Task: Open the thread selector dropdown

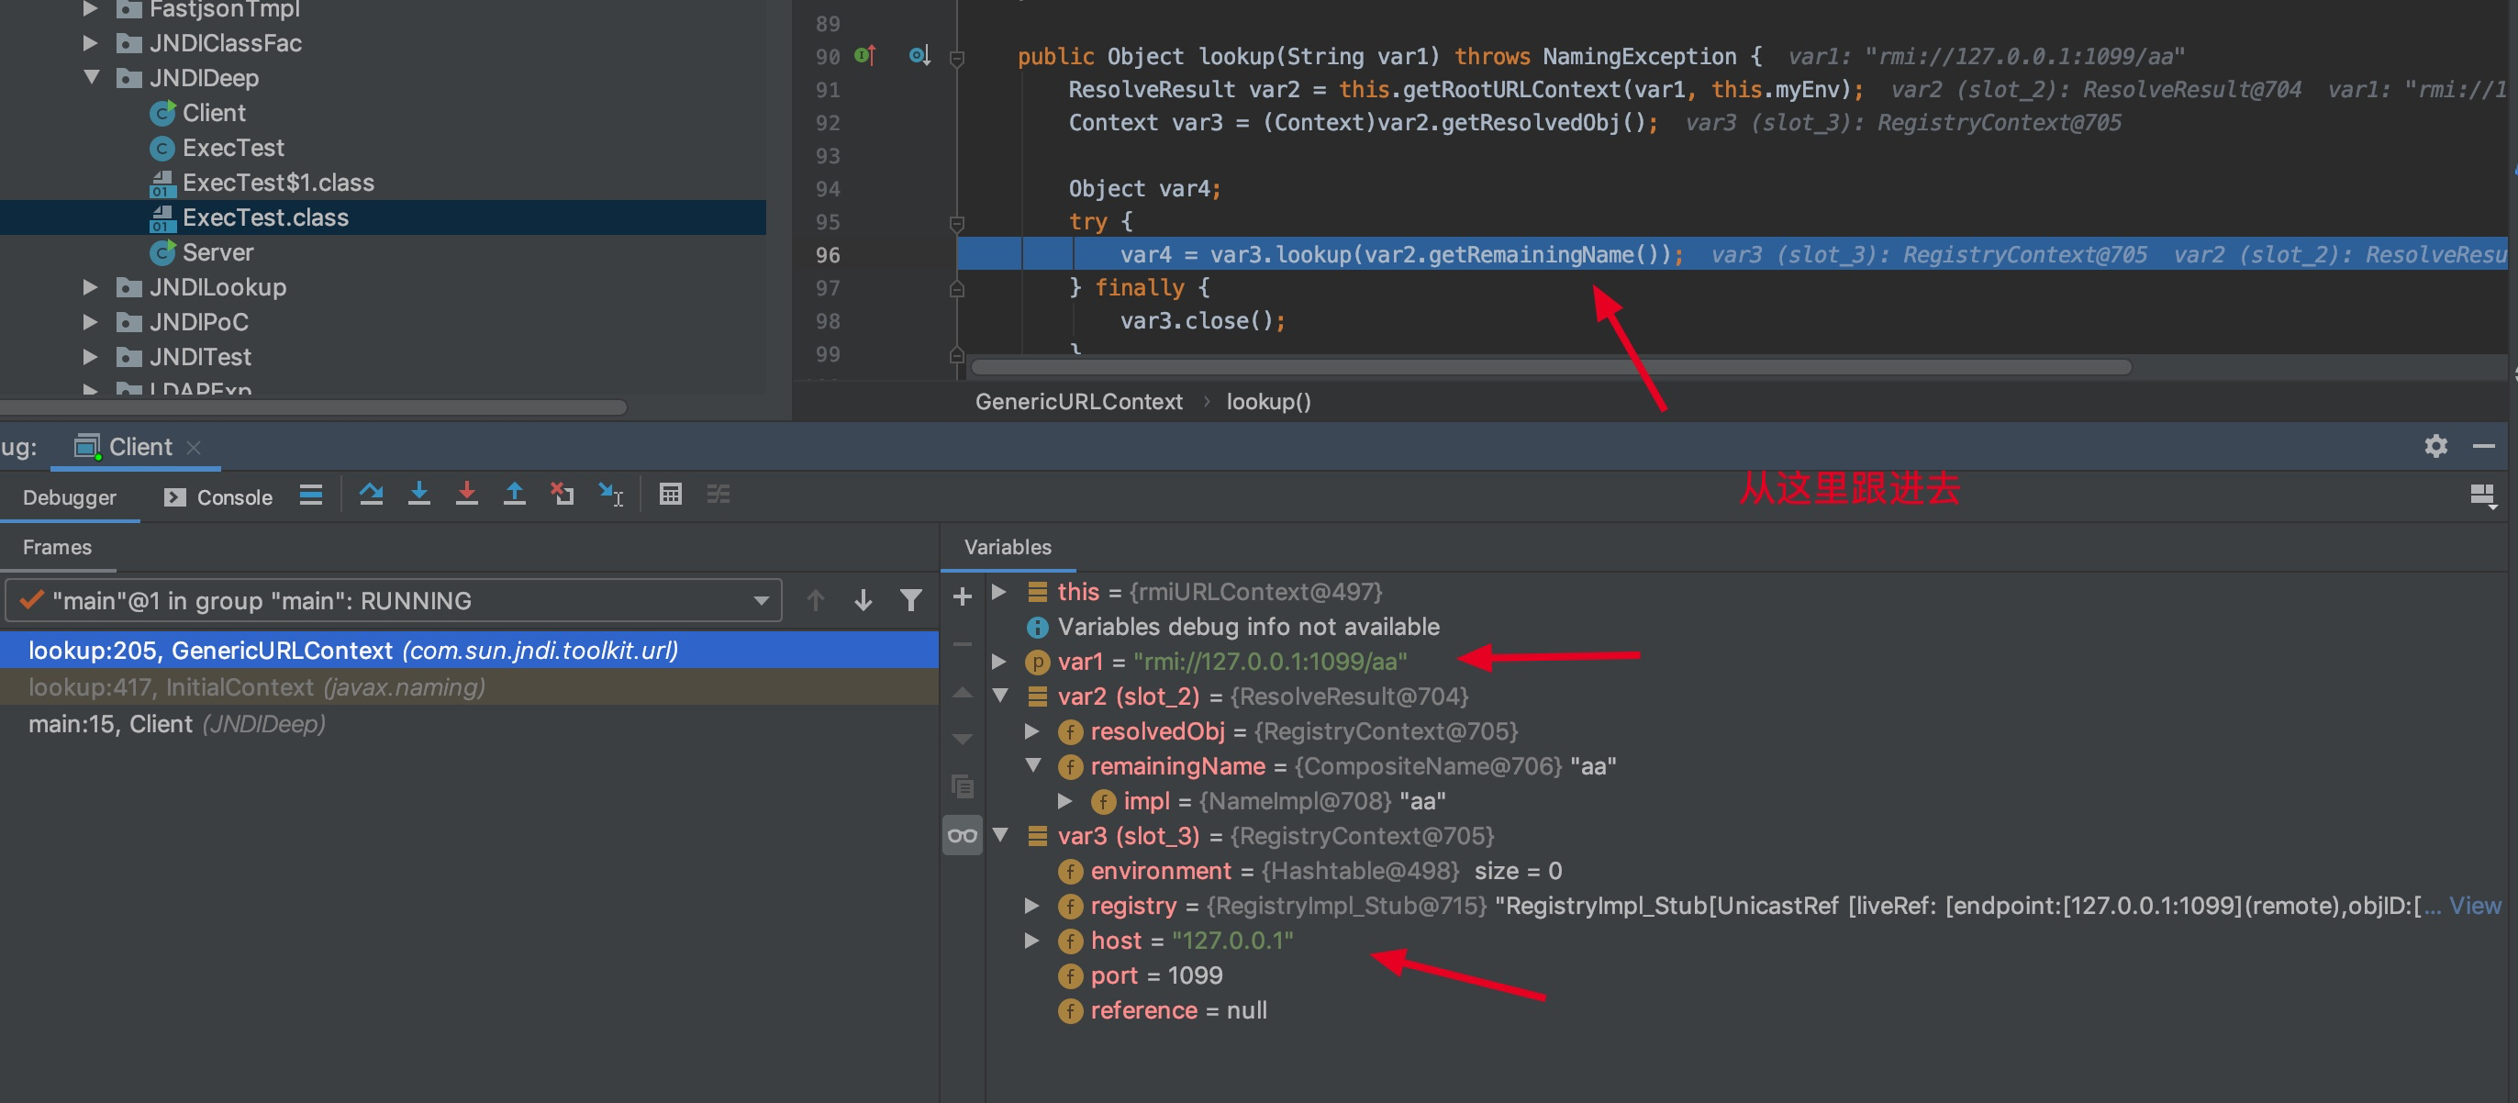Action: point(761,600)
